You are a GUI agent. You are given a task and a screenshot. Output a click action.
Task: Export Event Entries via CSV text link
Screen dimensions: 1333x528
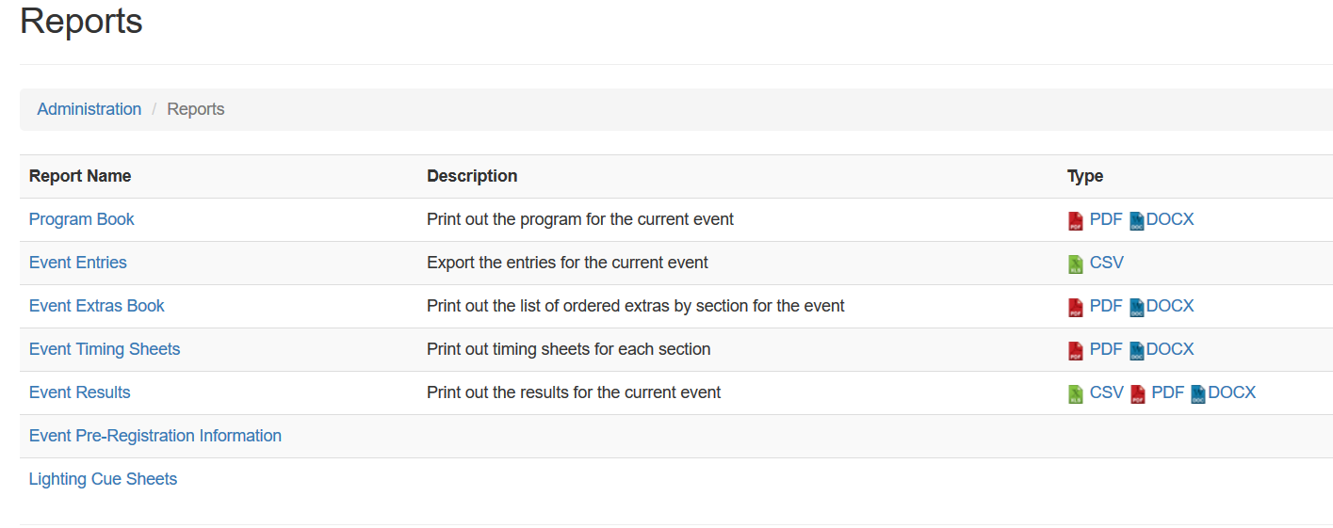pyautogui.click(x=1107, y=263)
